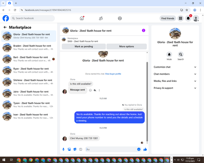Open the purple conversation info icon

144,31
